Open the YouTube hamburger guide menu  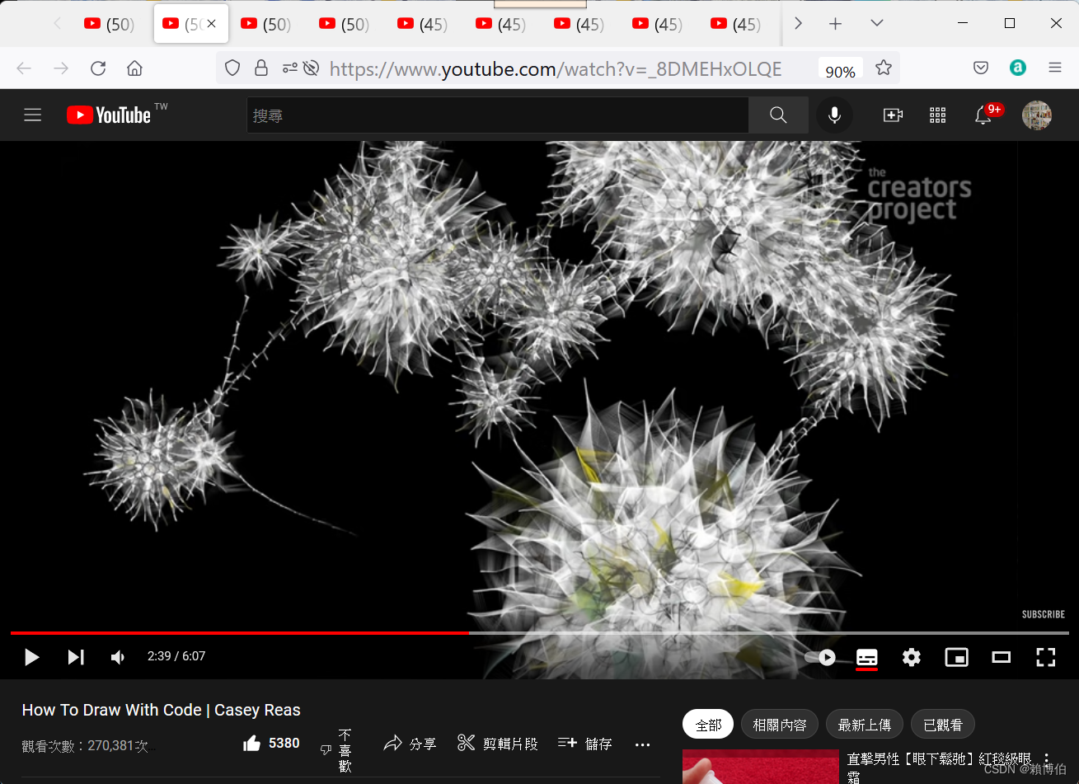pos(33,115)
